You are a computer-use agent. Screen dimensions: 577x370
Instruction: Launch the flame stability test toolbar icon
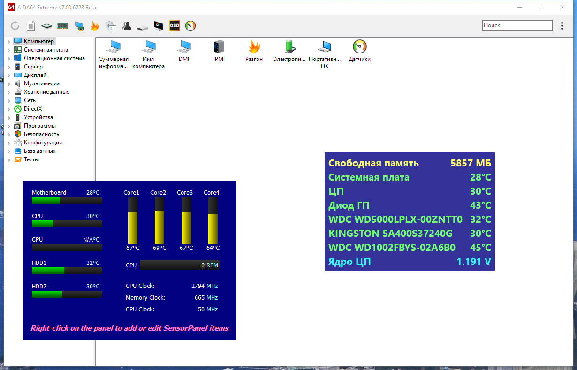pyautogui.click(x=95, y=26)
